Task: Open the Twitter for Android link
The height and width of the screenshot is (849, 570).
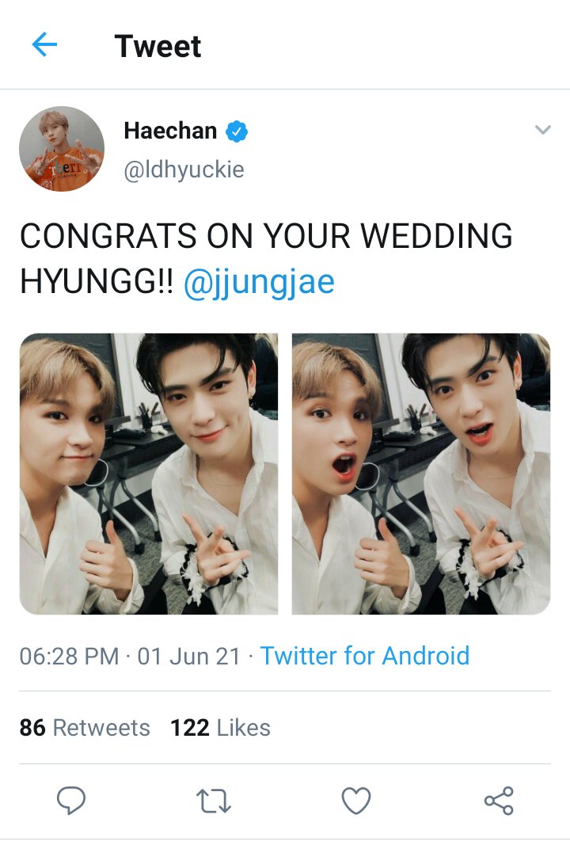Action: (x=365, y=656)
